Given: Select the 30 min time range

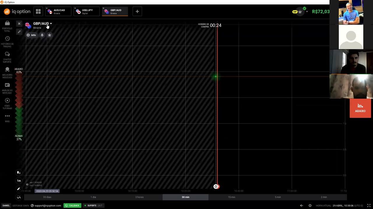Looking at the screenshot, I should click(x=185, y=197).
